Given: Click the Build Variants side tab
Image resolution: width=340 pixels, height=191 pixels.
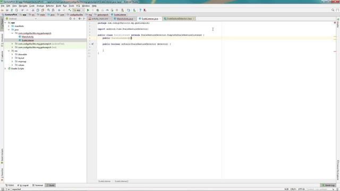Looking at the screenshot, I should (2, 156).
